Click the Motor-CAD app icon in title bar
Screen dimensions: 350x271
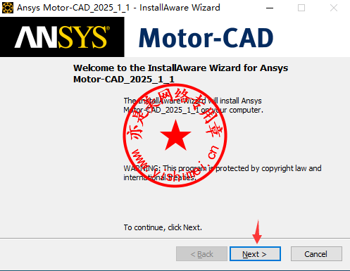tap(8, 8)
